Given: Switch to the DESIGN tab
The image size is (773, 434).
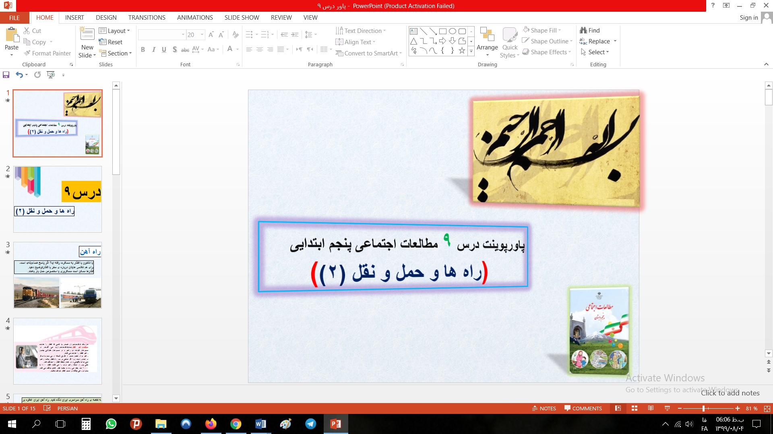Looking at the screenshot, I should 106,18.
